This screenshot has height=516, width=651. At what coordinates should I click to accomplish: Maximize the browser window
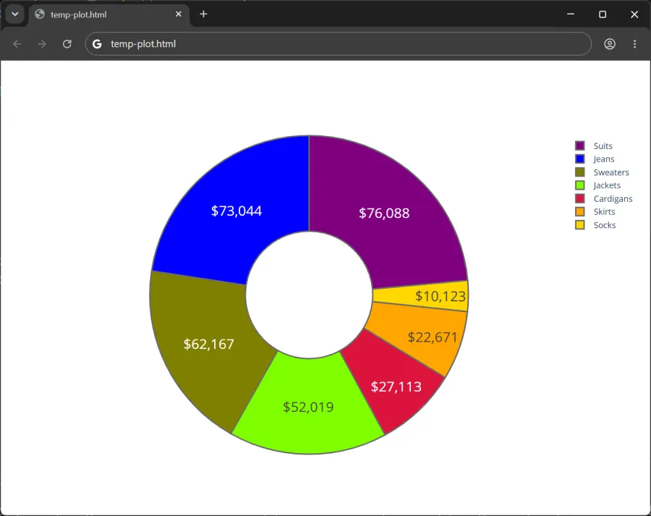pos(603,14)
